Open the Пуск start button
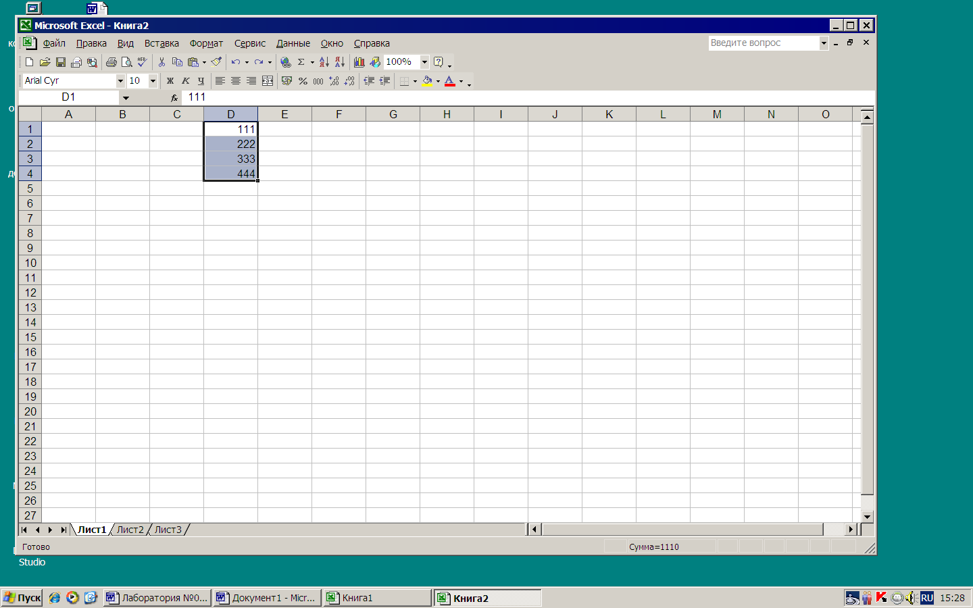Image resolution: width=973 pixels, height=608 pixels. [22, 598]
